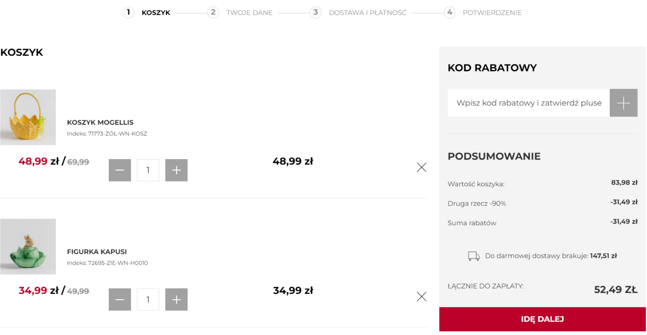This screenshot has height=335, width=647.
Task: Open the Koszyk Mogellis product link
Action: (x=100, y=122)
